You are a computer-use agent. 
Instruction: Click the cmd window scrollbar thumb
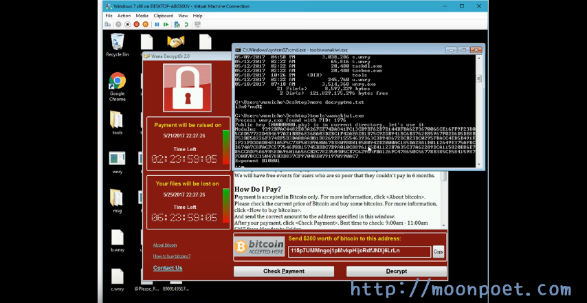tap(478, 78)
